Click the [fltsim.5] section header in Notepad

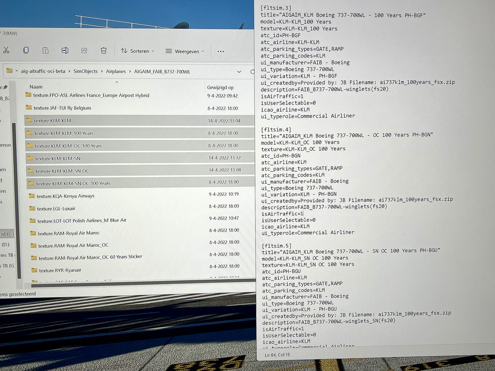pos(276,245)
